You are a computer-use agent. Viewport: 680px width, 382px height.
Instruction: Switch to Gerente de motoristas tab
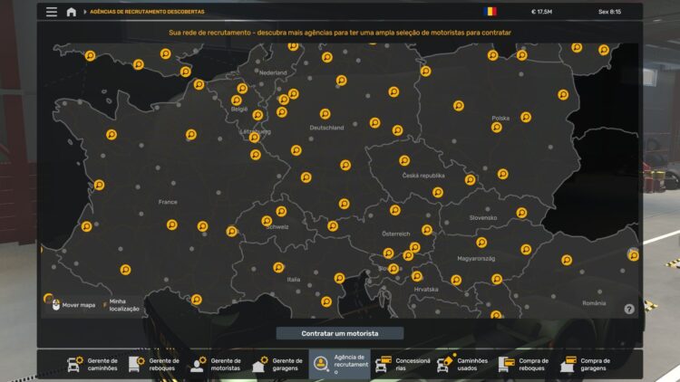click(x=216, y=364)
